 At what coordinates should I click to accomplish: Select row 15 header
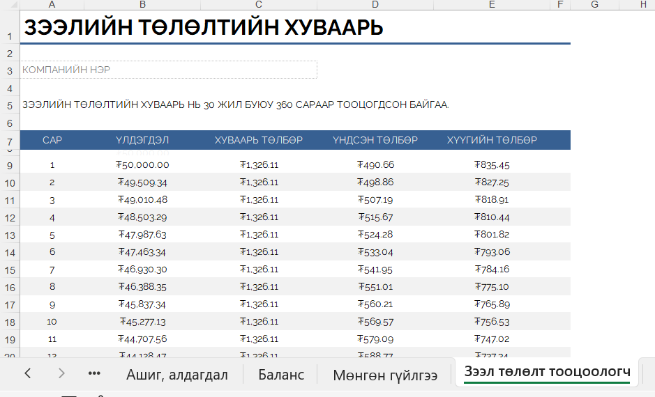pyautogui.click(x=10, y=270)
